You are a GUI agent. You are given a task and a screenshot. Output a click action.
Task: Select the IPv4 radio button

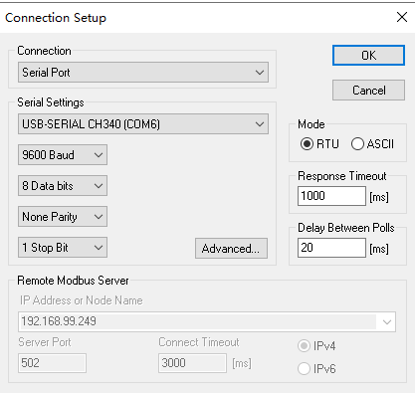[304, 346]
